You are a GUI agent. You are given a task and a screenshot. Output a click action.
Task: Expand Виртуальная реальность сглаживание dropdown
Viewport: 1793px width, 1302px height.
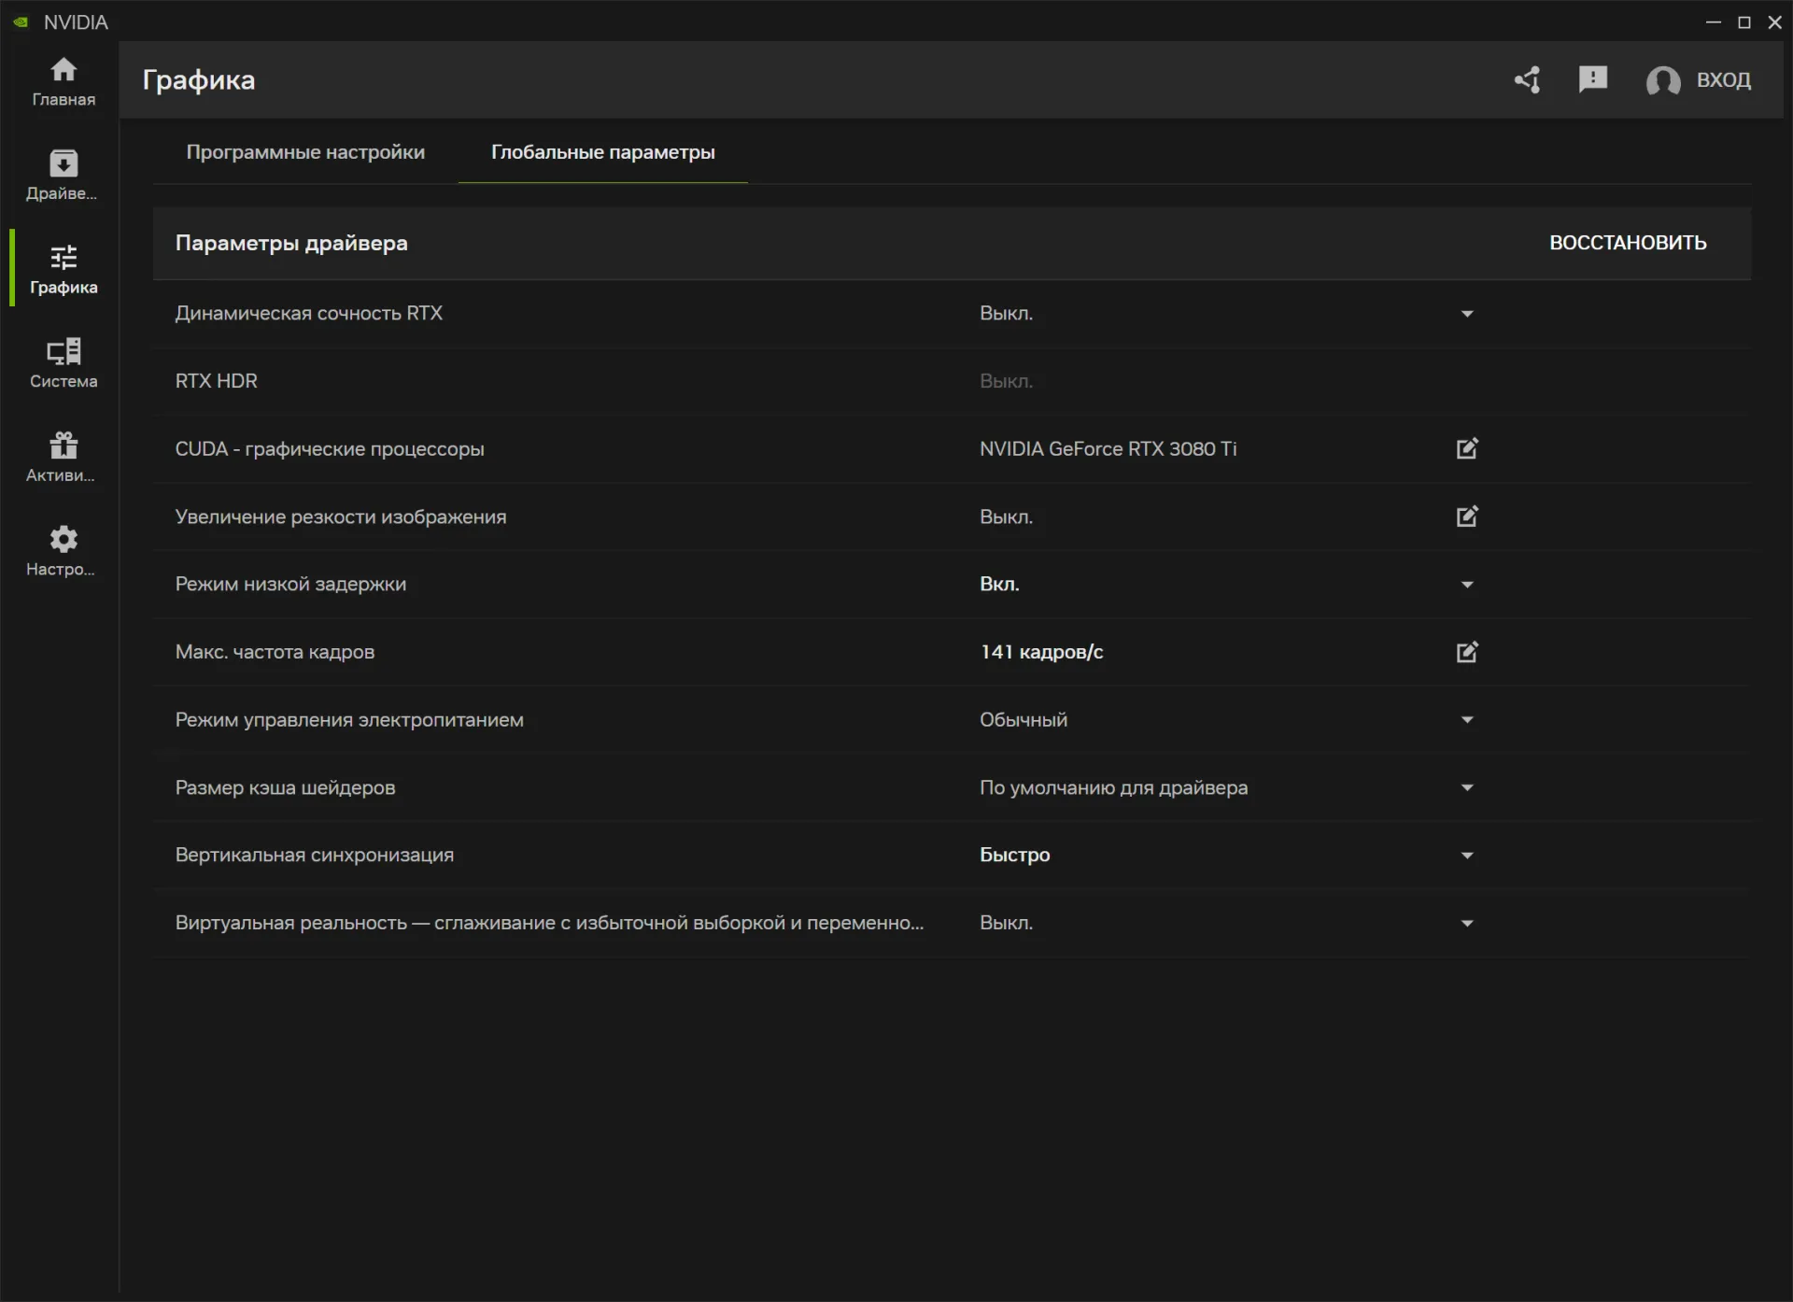(1467, 924)
